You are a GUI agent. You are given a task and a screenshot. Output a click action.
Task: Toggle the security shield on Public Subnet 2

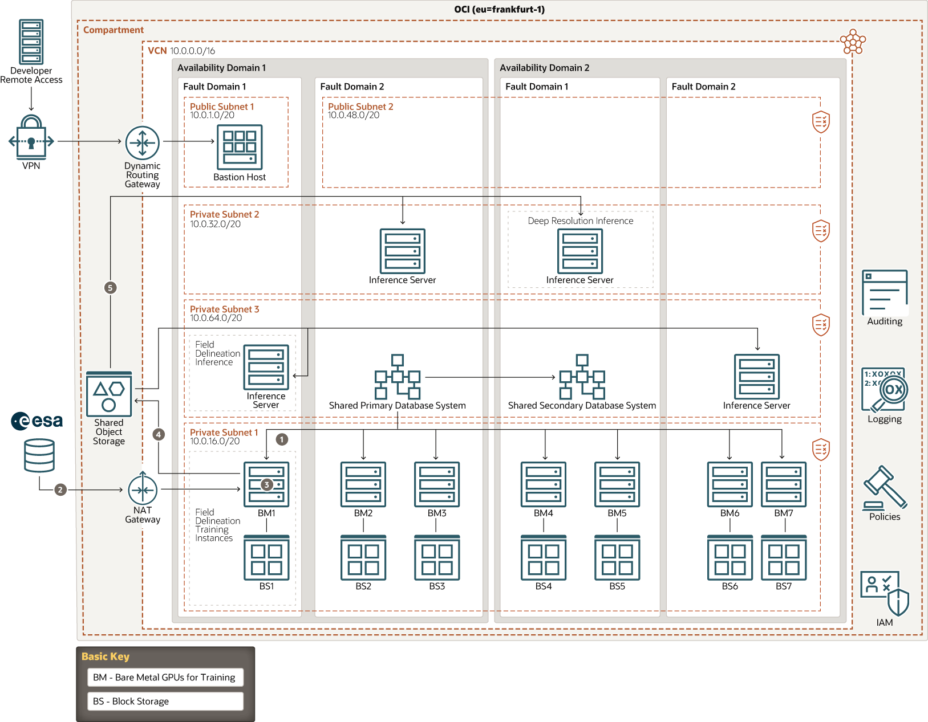821,123
